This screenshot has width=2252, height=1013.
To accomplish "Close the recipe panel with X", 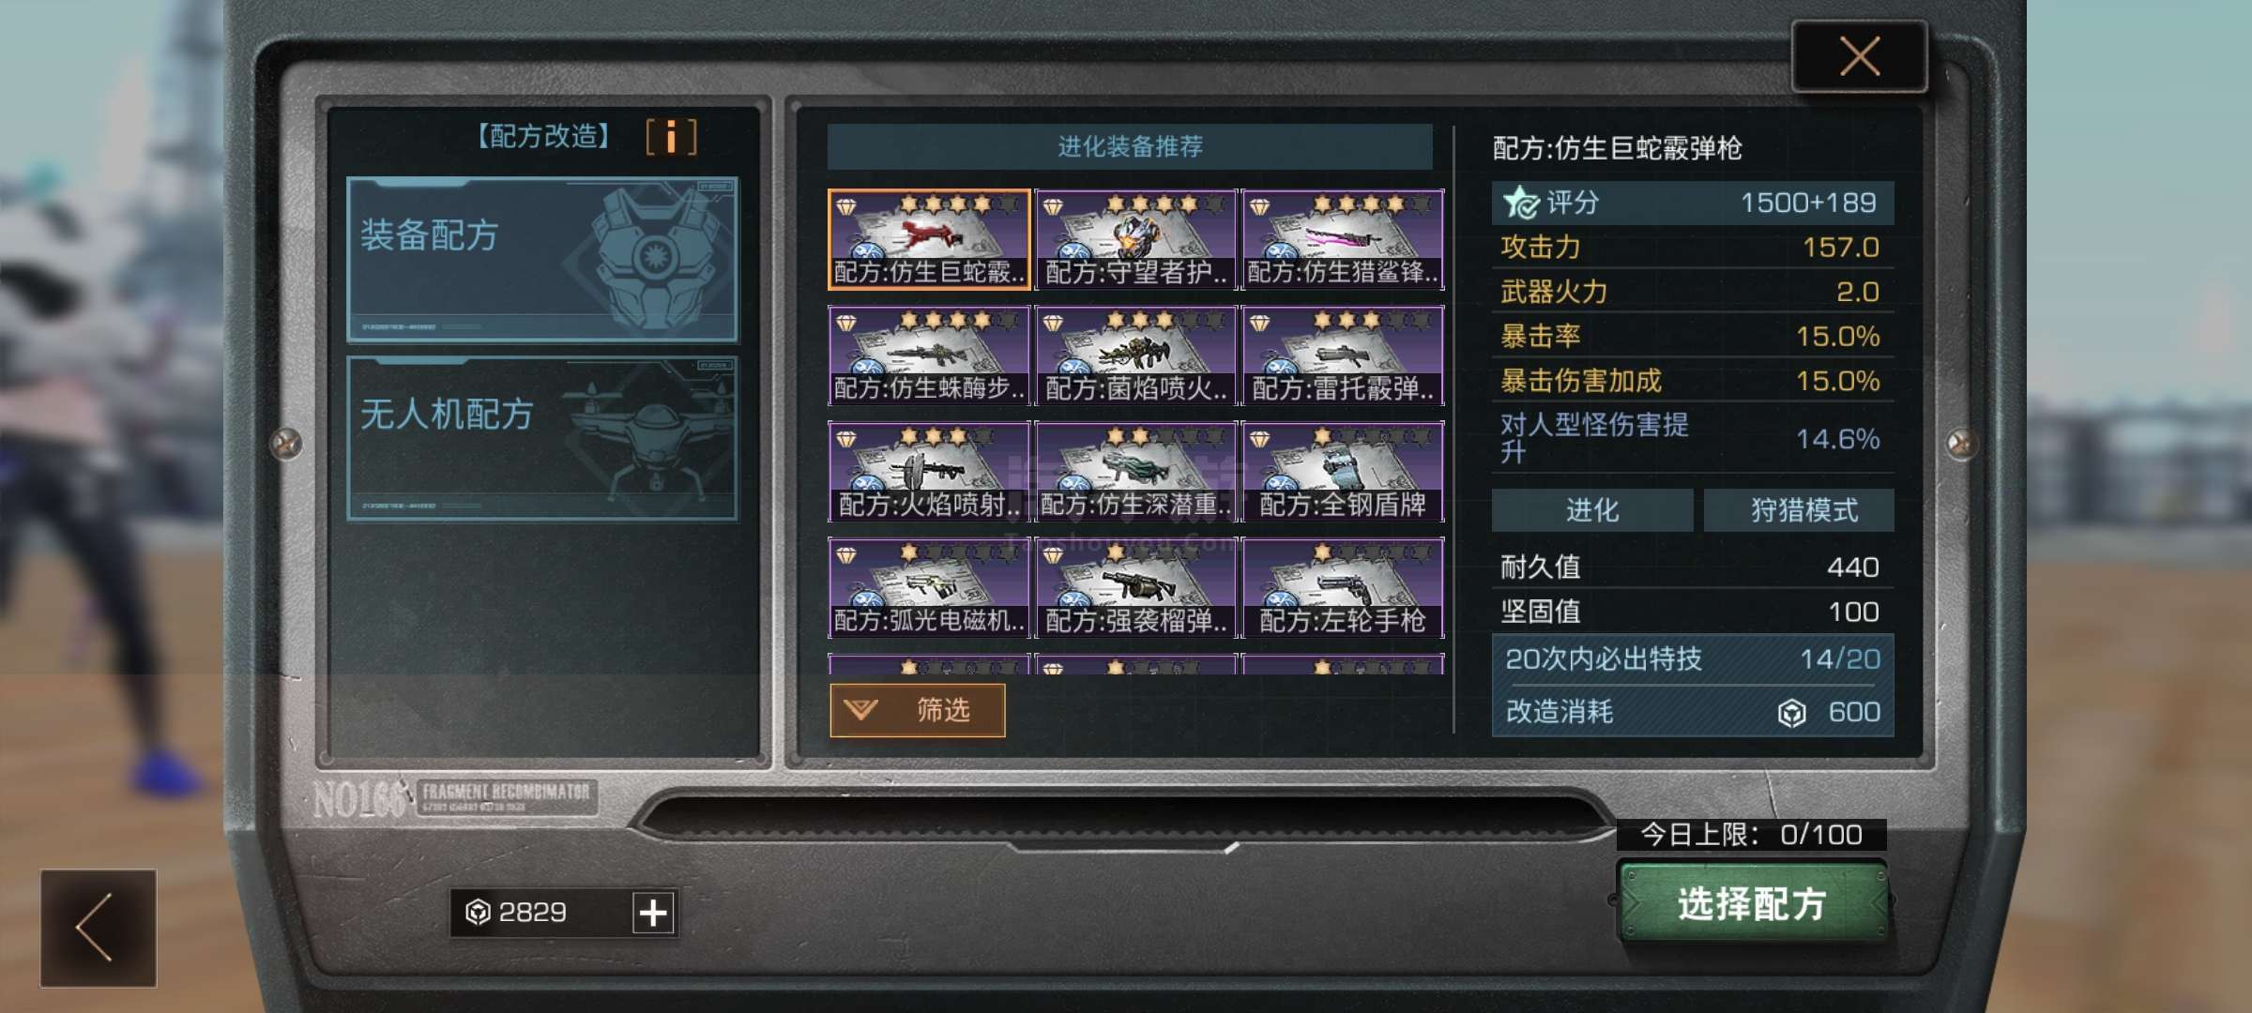I will [1860, 56].
